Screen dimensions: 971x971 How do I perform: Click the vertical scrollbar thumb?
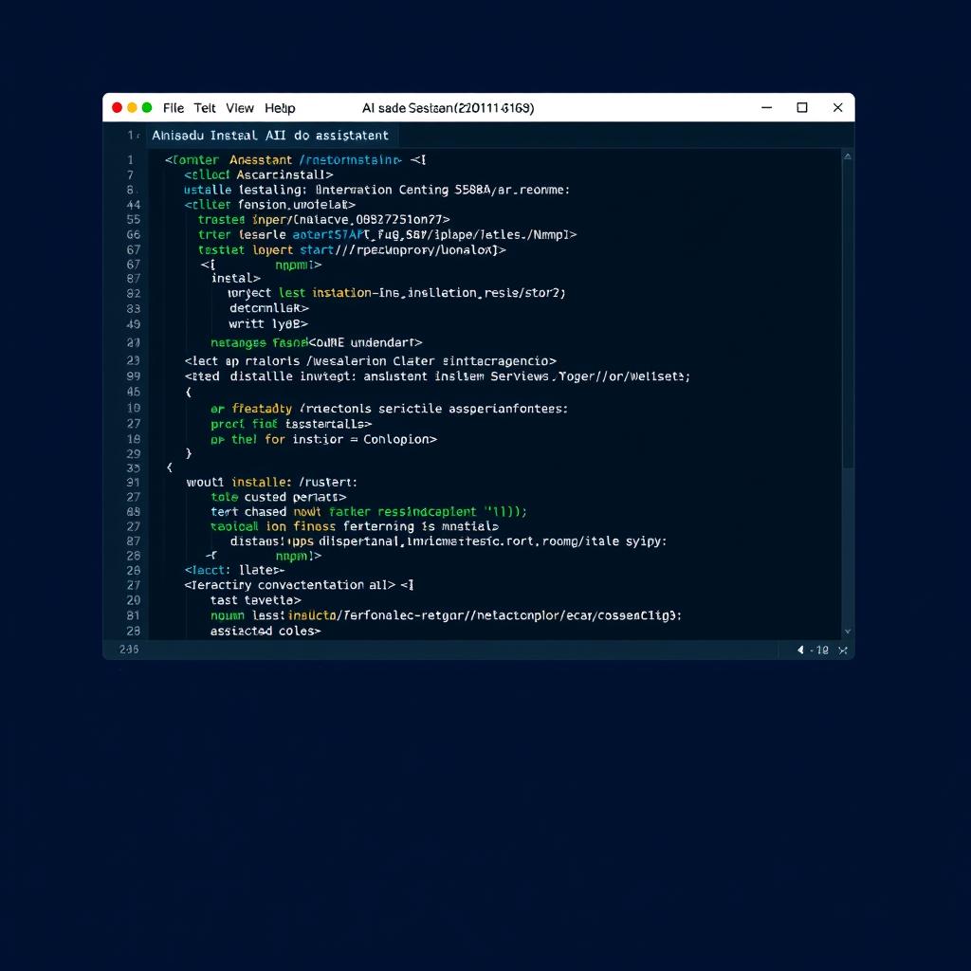(847, 313)
